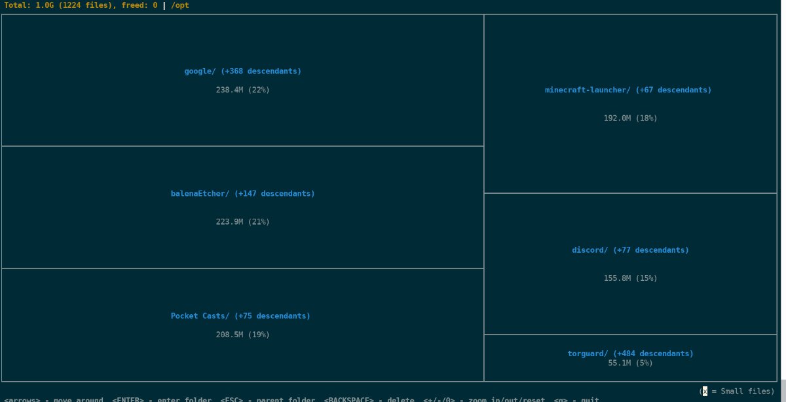Select the minecraft-launcher/ folder block
786x402 pixels.
click(630, 103)
